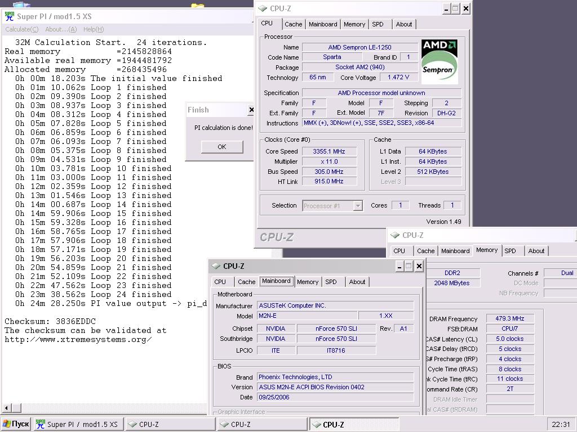Click the Multiplier value x 11.0
577x432 pixels.
point(329,161)
